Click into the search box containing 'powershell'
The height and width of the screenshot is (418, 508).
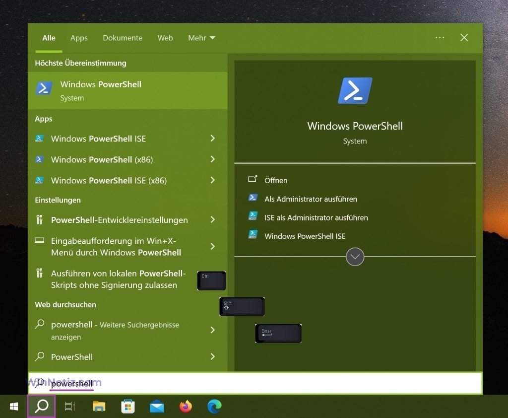(x=255, y=383)
